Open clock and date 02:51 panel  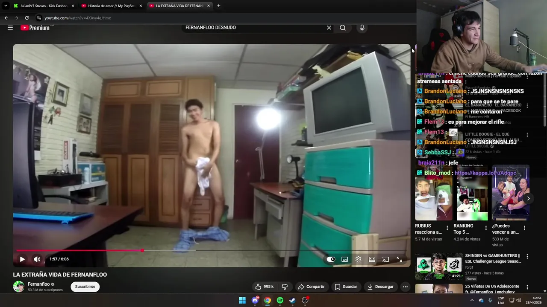533,300
